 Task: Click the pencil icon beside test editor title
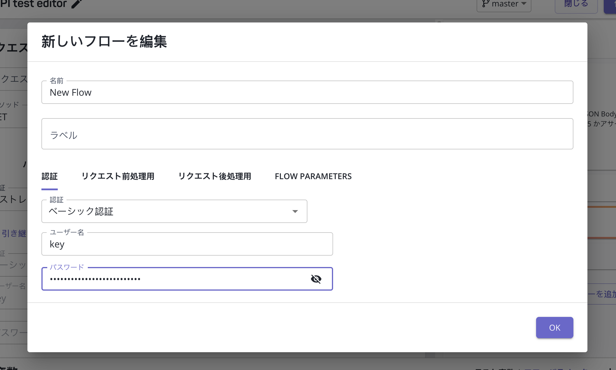click(77, 4)
